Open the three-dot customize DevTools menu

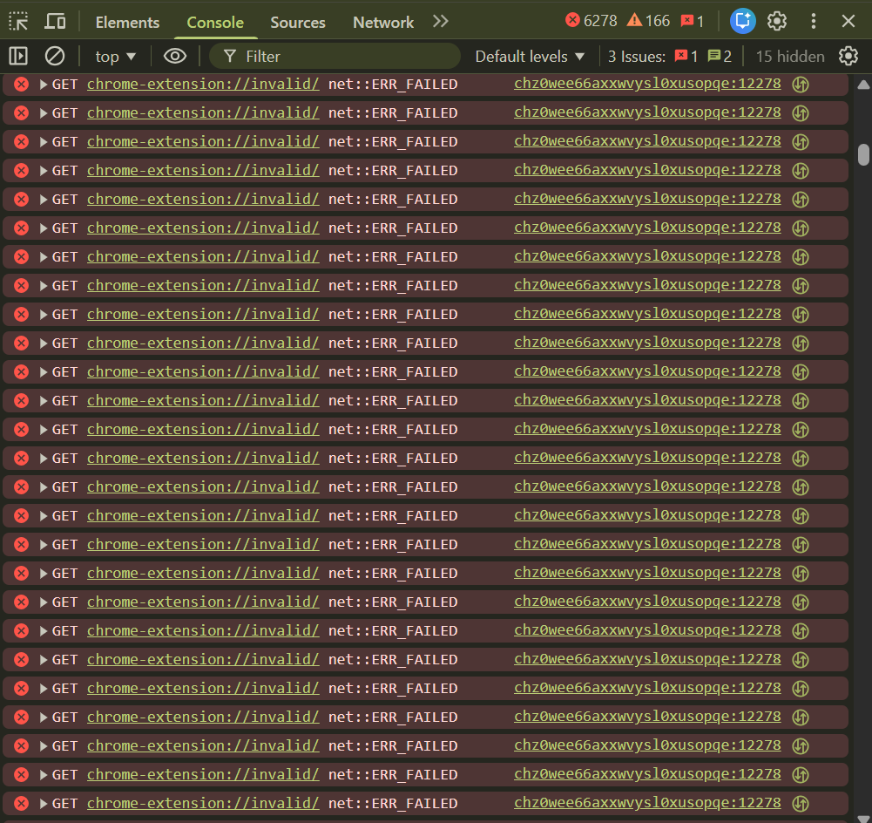(x=814, y=22)
